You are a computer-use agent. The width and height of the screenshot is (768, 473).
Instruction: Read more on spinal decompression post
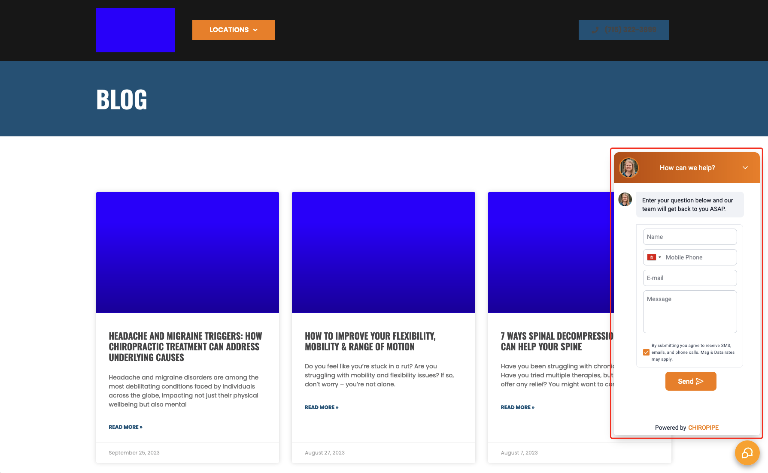point(517,407)
